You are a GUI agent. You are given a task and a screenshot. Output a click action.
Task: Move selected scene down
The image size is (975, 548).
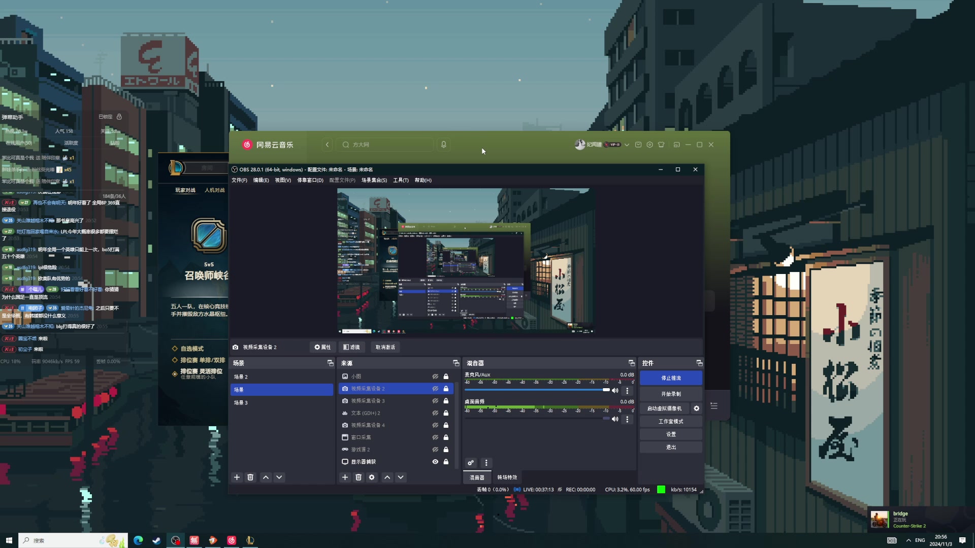click(x=279, y=477)
